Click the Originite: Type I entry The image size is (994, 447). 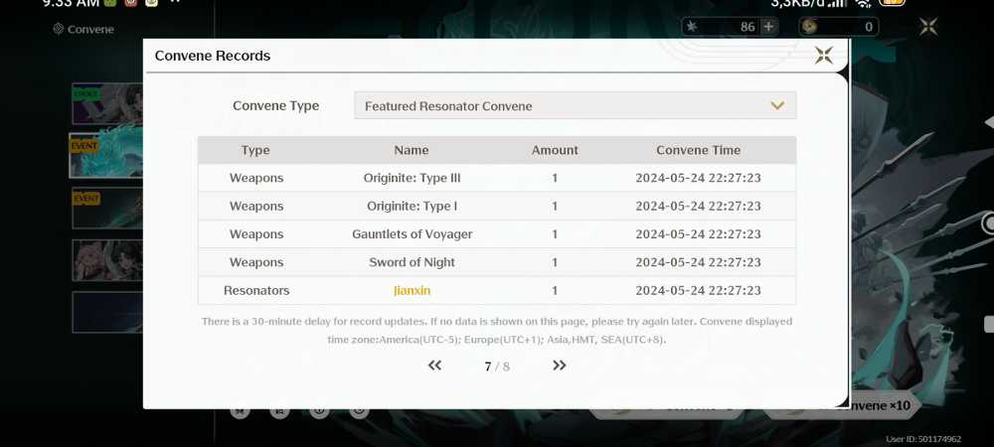pos(413,206)
